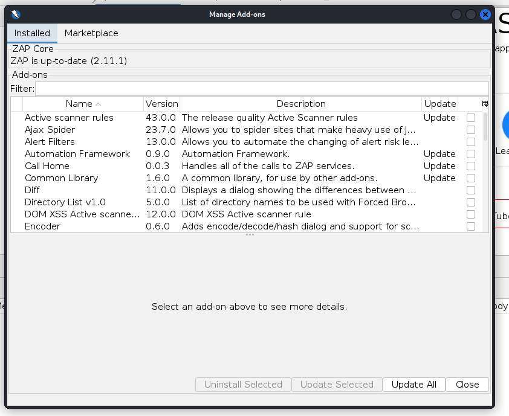Click the ZAP logo icon in the title bar
This screenshot has height=416, width=509.
tap(16, 14)
